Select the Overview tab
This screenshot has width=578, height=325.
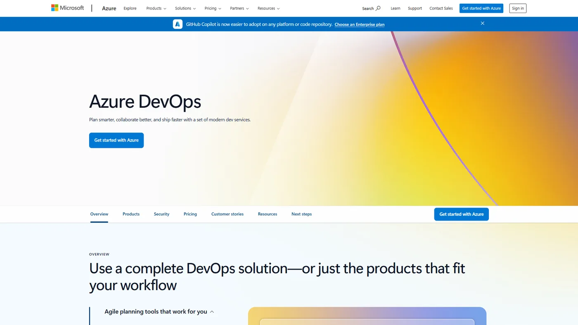pos(99,214)
